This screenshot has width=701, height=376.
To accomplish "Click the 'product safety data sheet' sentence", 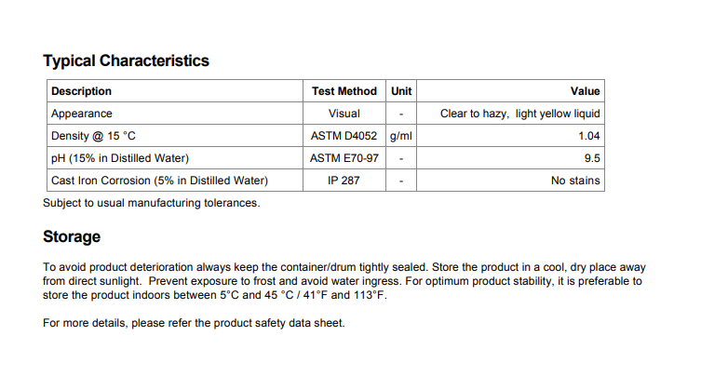I will (194, 323).
